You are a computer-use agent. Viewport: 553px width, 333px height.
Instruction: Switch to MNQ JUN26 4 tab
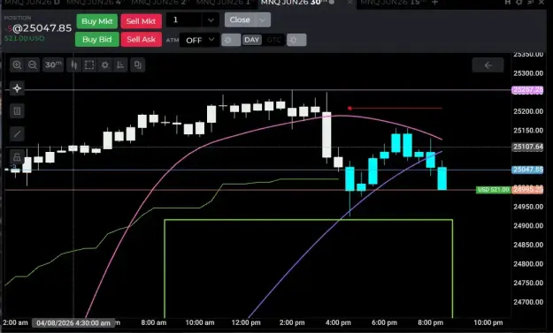(x=95, y=3)
